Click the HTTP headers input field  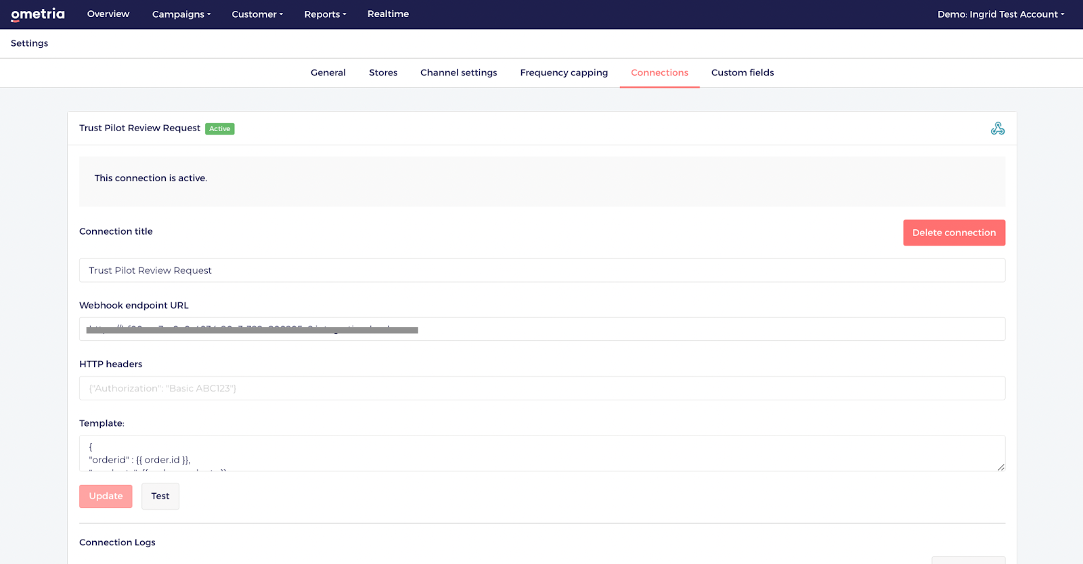[x=541, y=388]
